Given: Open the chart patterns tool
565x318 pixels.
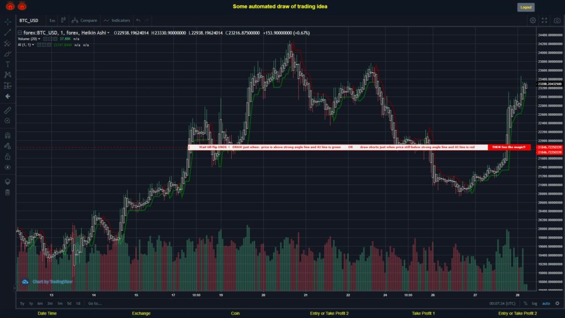Looking at the screenshot, I should click(x=8, y=75).
